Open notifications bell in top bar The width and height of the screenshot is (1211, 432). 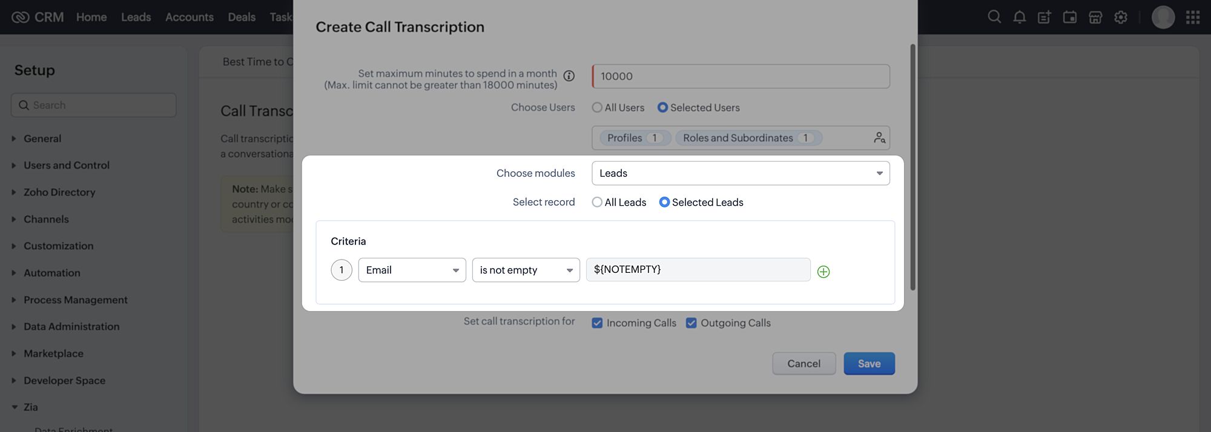[x=1020, y=18]
